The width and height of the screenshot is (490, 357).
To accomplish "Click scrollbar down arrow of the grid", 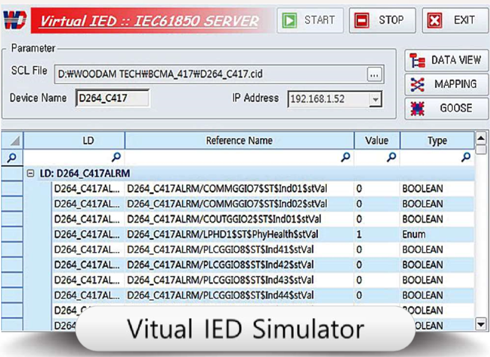I will (x=481, y=324).
